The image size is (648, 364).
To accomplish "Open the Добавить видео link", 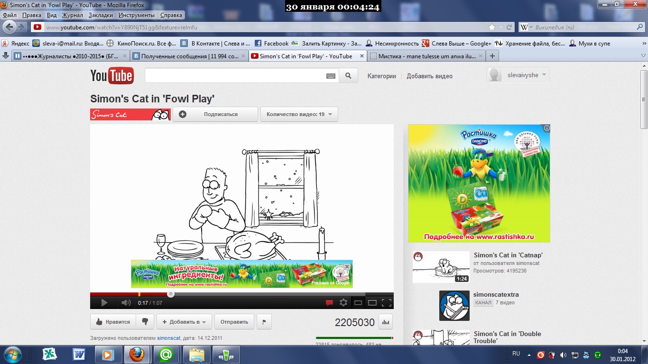I will pyautogui.click(x=429, y=76).
